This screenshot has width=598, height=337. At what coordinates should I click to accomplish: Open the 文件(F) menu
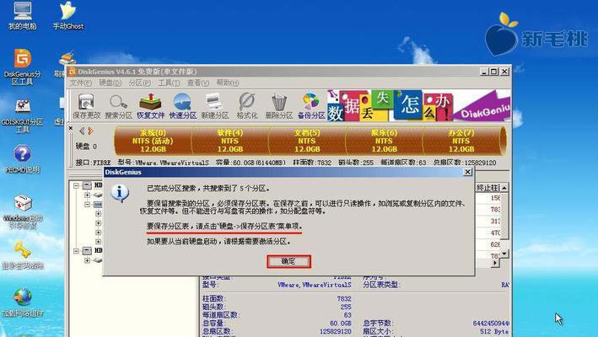[80, 83]
